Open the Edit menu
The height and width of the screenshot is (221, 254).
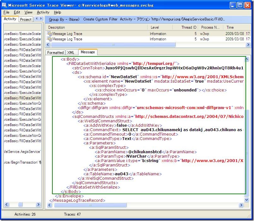click(x=17, y=12)
